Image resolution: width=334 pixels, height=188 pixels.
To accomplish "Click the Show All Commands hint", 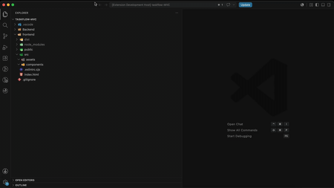I will click(242, 130).
